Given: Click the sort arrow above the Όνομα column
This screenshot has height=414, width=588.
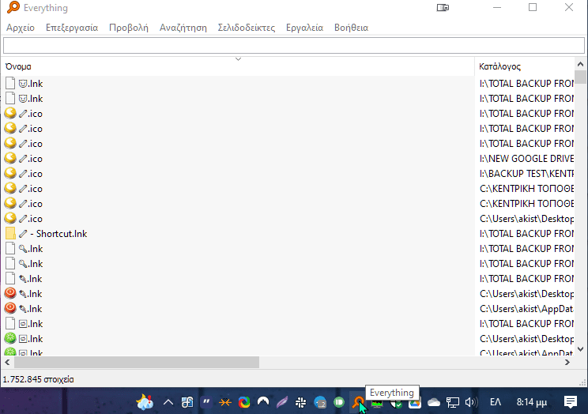Looking at the screenshot, I should 238,59.
